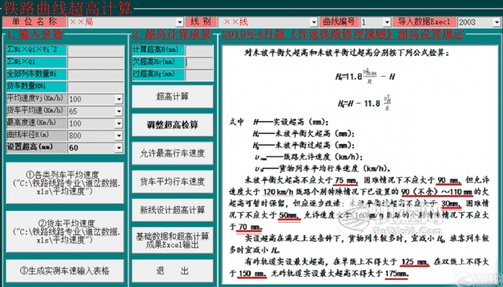Screen dimensions: 503x287
Task: Click the 过超高Hg(mm) result field
Action: point(199,75)
